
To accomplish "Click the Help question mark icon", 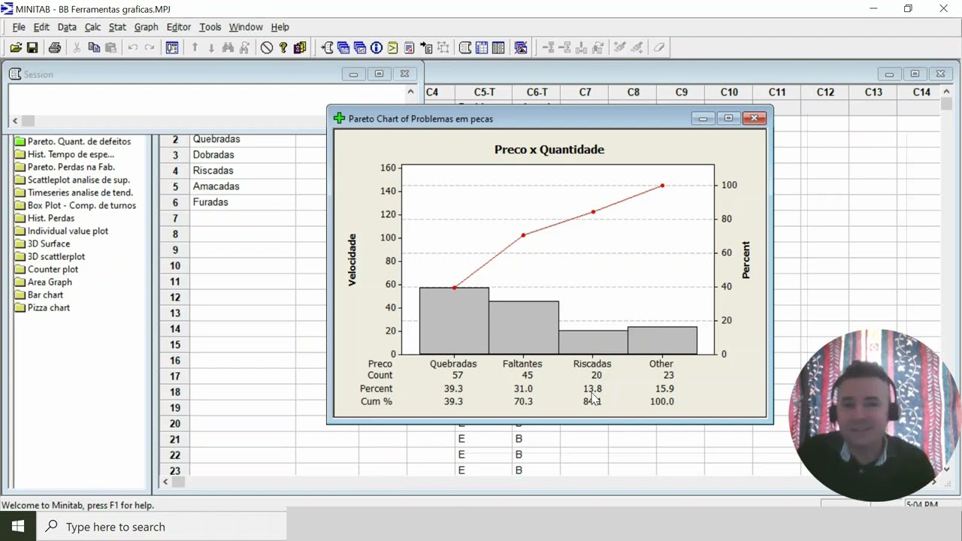I will (283, 47).
